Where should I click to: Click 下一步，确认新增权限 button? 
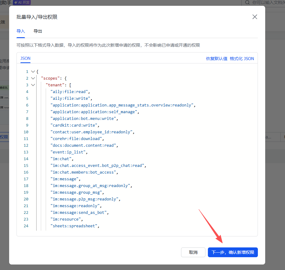(x=233, y=252)
